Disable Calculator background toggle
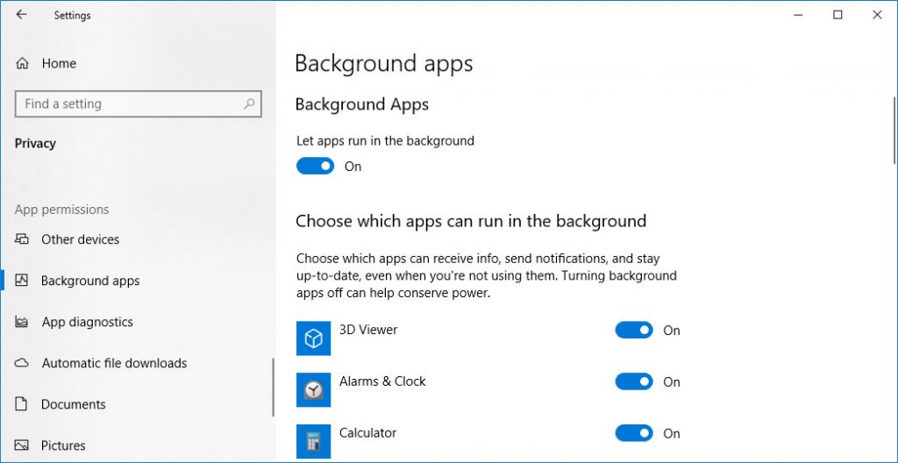The image size is (898, 463). point(634,433)
